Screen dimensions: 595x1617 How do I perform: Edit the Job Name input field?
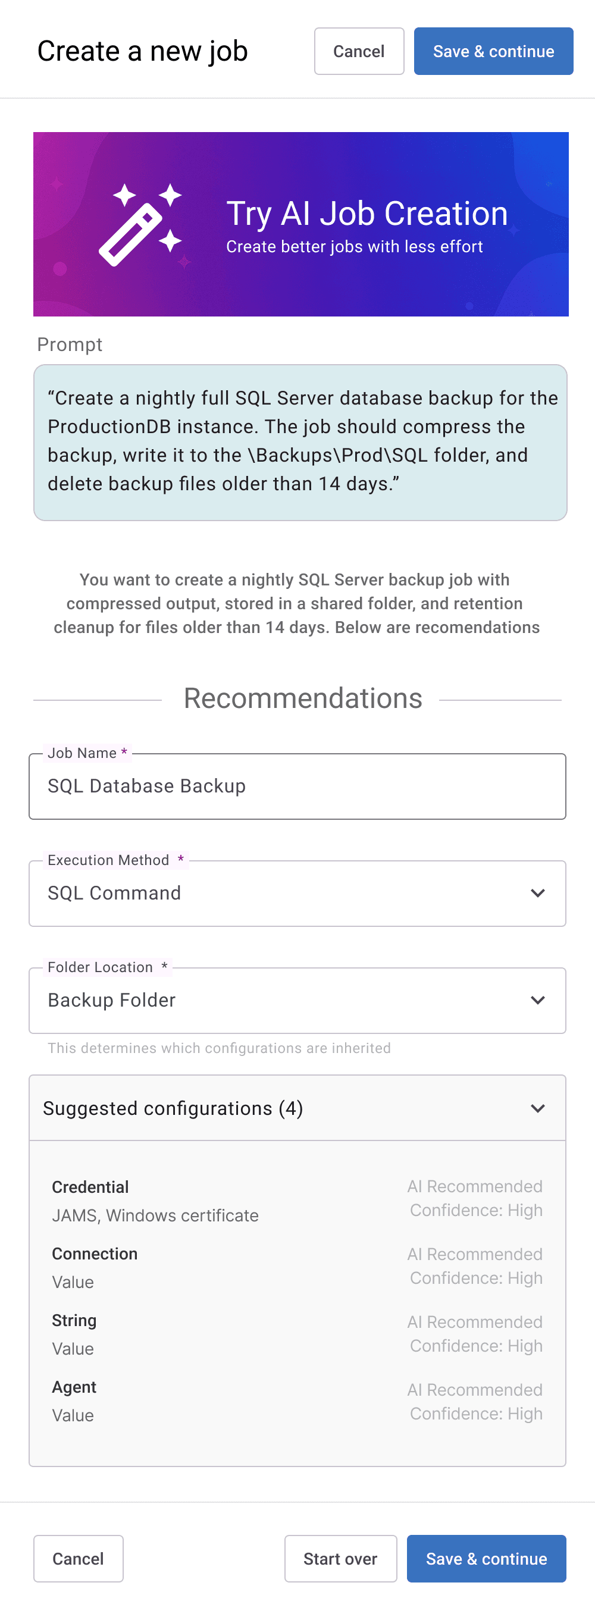point(297,786)
